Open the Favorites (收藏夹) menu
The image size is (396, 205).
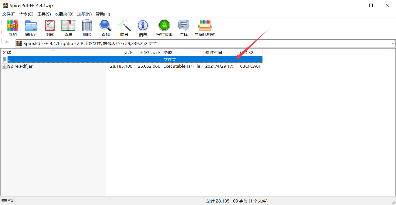[x=64, y=14]
